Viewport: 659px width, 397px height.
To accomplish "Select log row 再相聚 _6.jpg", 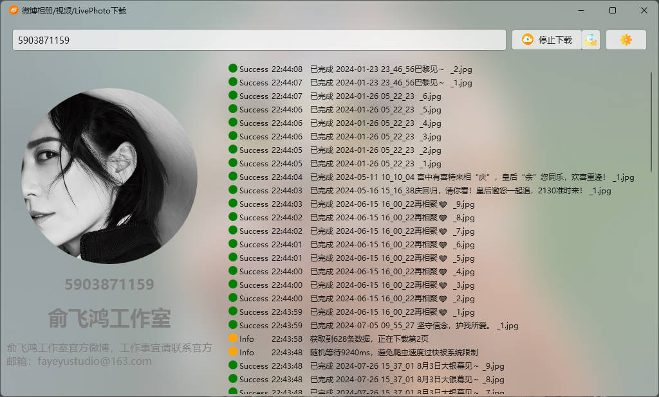I will click(x=352, y=244).
